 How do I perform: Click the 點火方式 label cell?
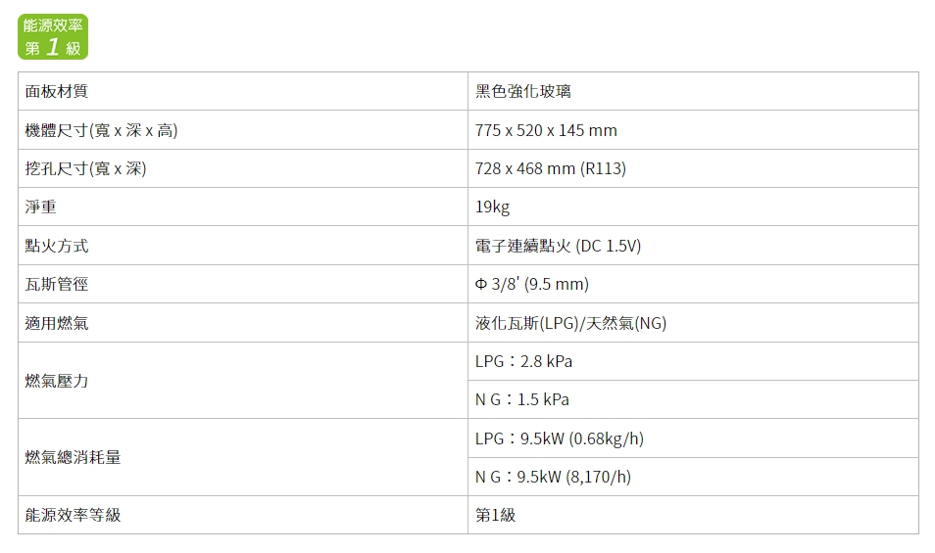(57, 246)
